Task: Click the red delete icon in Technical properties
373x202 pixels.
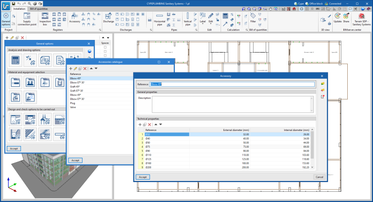Action: [x=150, y=125]
